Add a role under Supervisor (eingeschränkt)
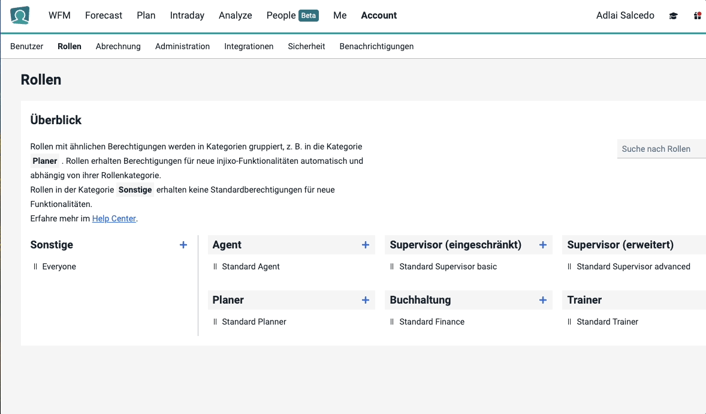 point(542,245)
